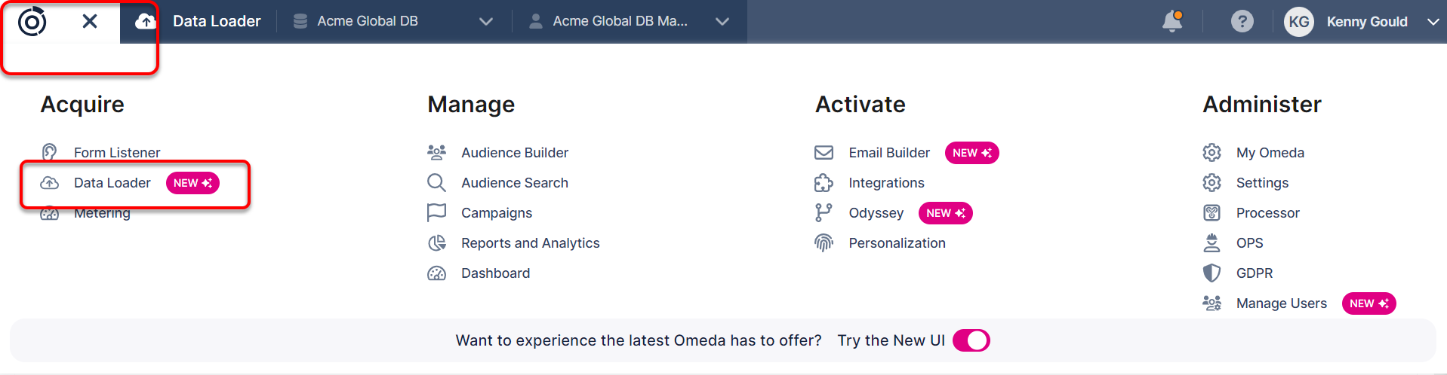Click the Data Loader cloud upload icon

tap(50, 183)
